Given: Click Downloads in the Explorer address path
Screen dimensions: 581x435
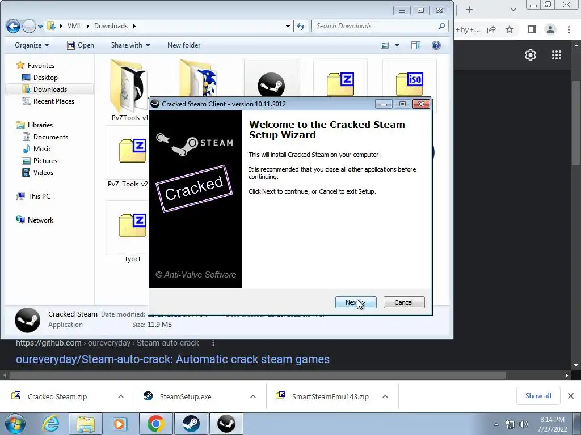Looking at the screenshot, I should 111,26.
